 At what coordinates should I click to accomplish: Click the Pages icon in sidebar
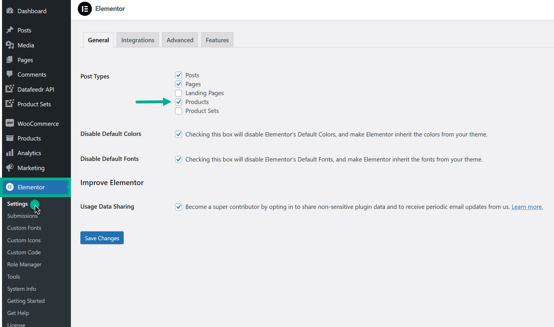coord(10,59)
